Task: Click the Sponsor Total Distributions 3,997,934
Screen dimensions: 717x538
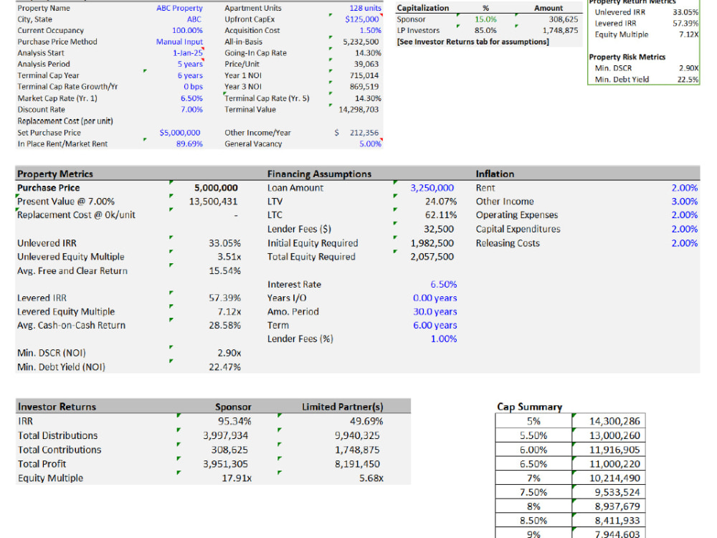Action: [225, 435]
